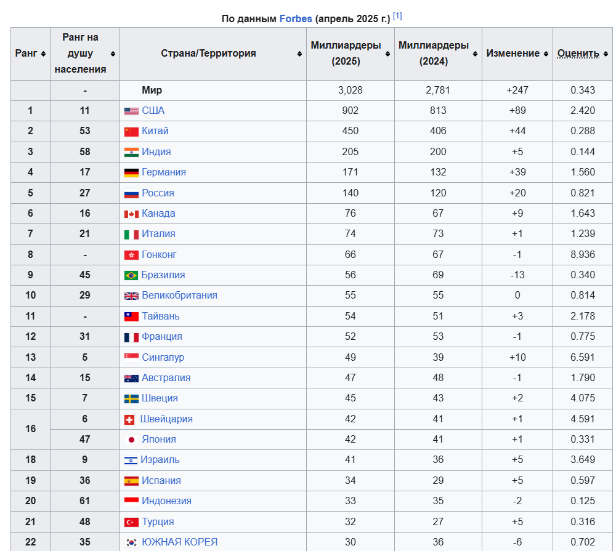Open the Израиль country link
The height and width of the screenshot is (551, 616).
click(x=160, y=461)
